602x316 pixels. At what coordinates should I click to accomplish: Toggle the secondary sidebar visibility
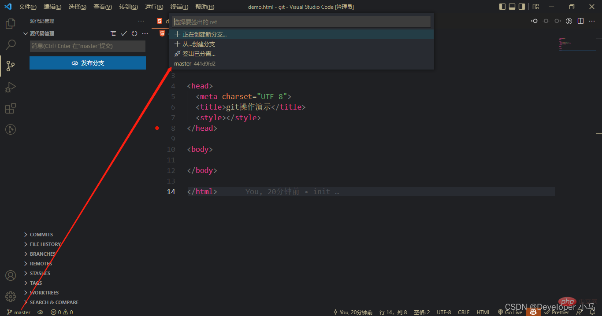coord(522,7)
